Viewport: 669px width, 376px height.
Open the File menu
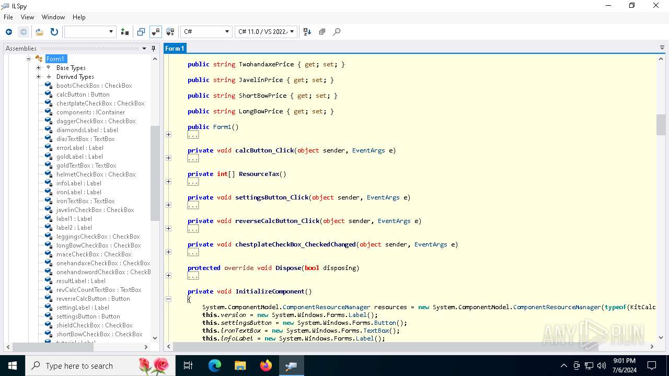coord(8,17)
